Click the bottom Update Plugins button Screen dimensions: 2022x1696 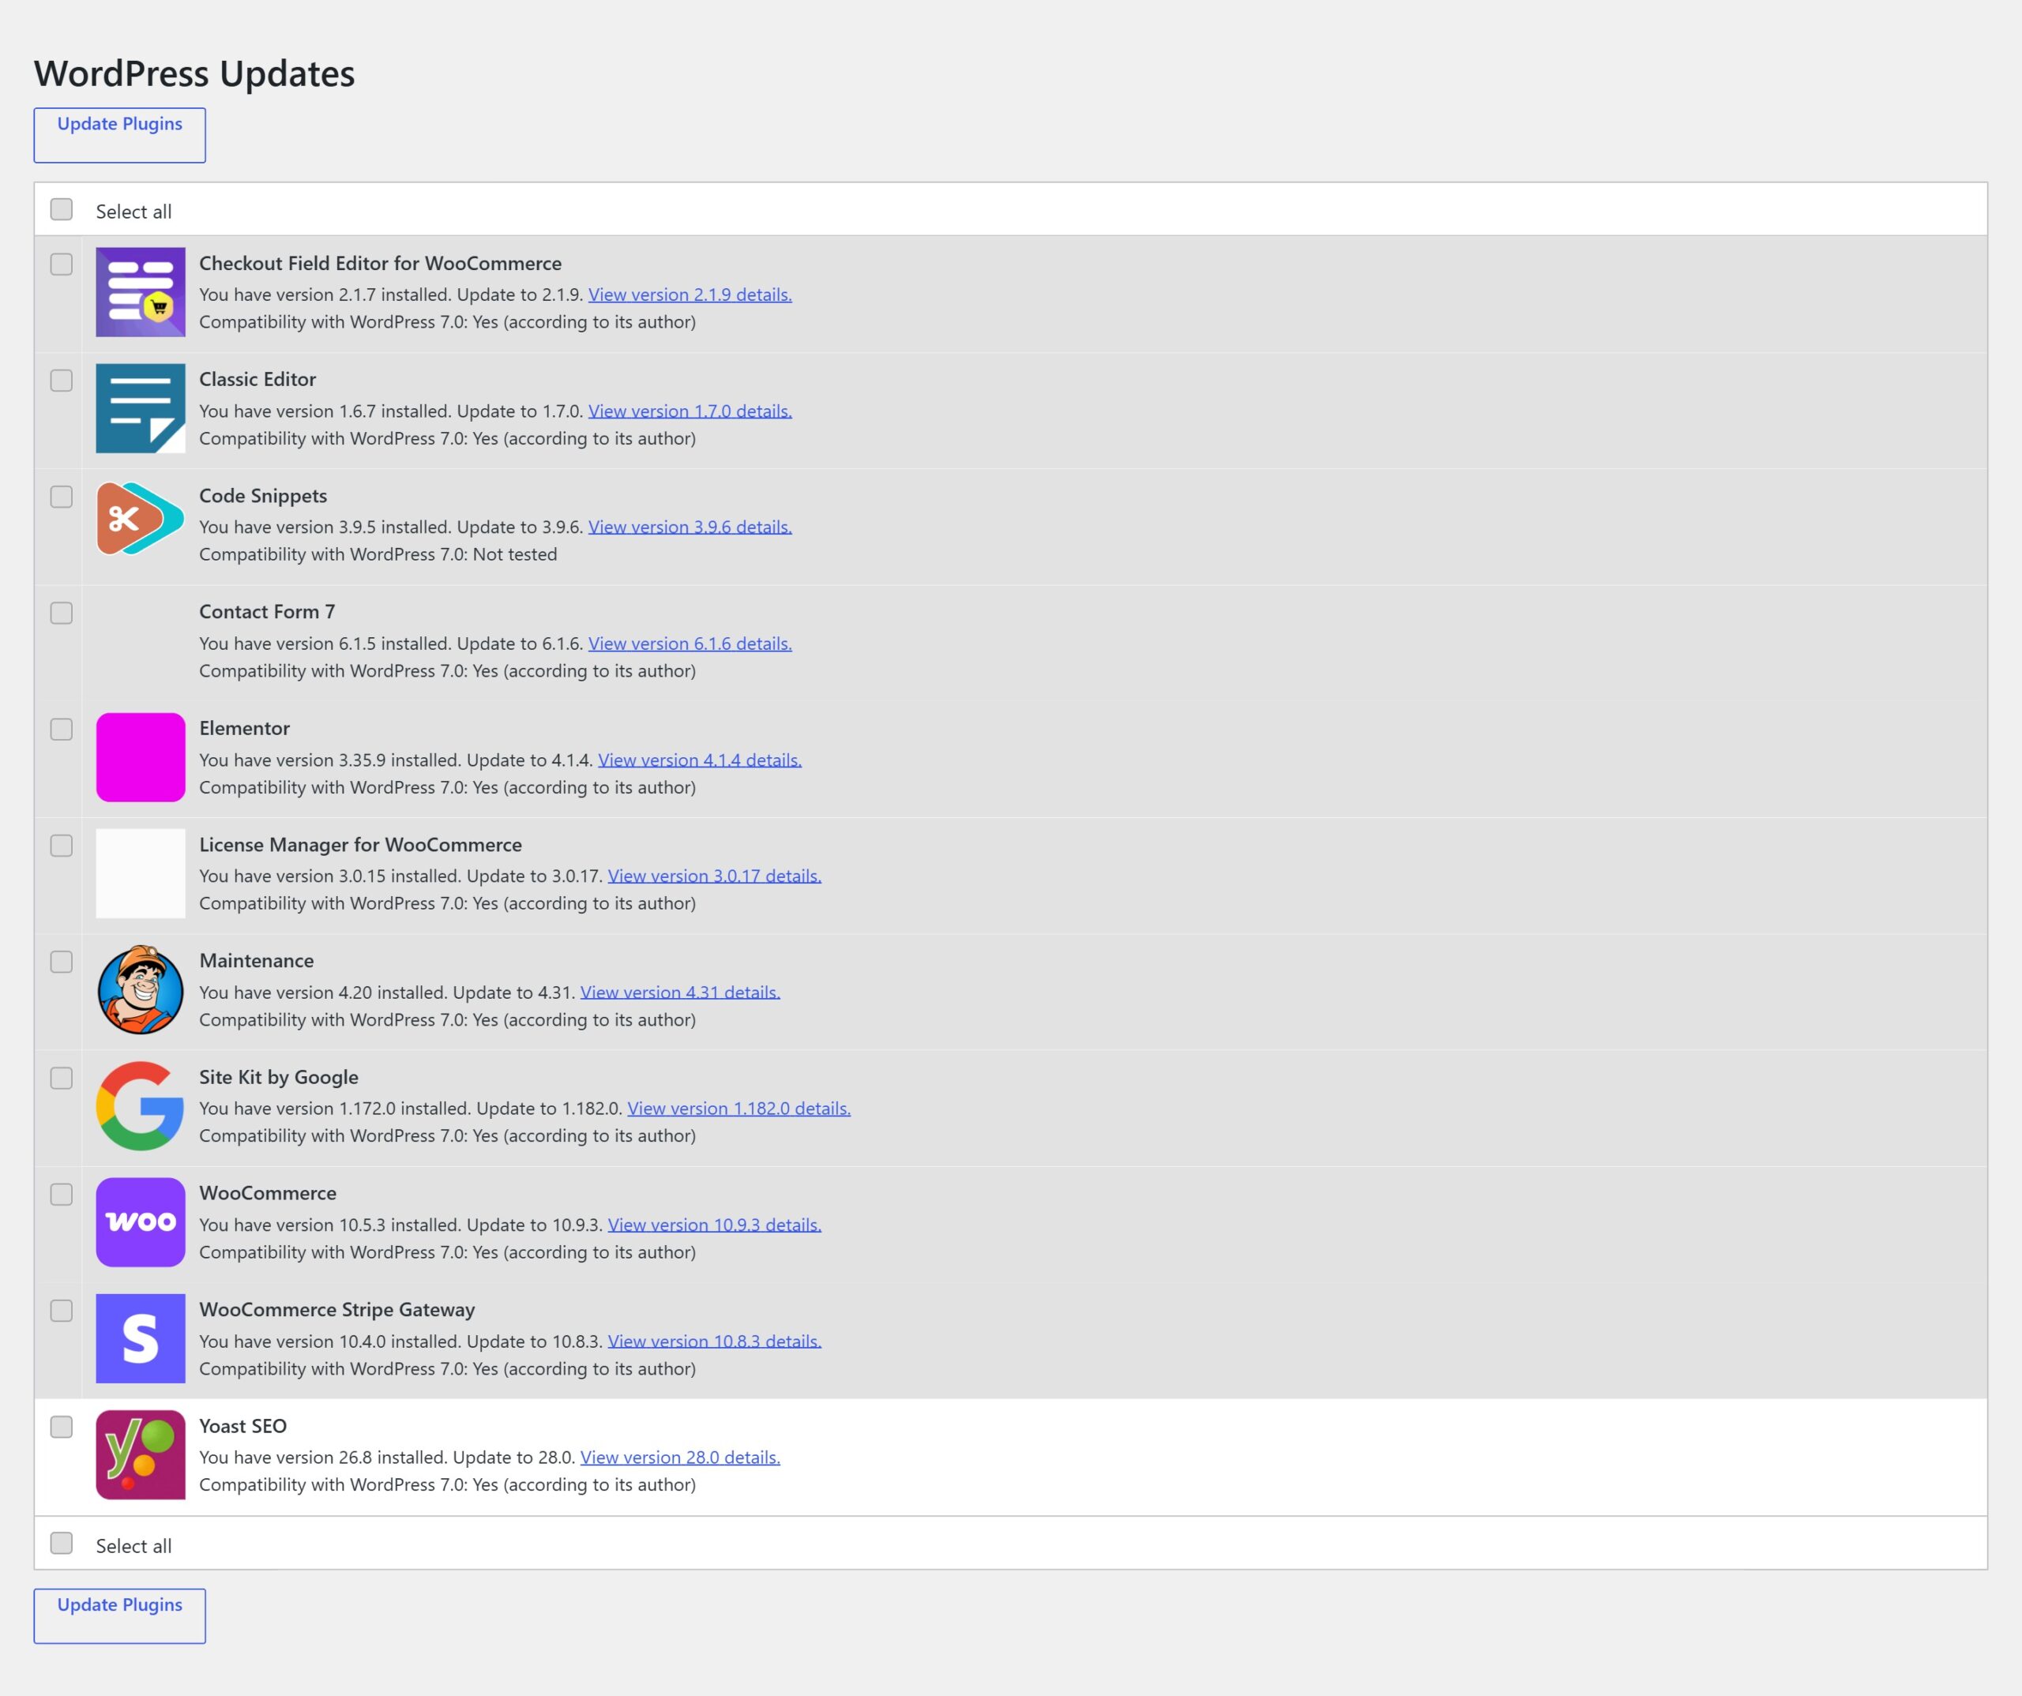point(119,1616)
